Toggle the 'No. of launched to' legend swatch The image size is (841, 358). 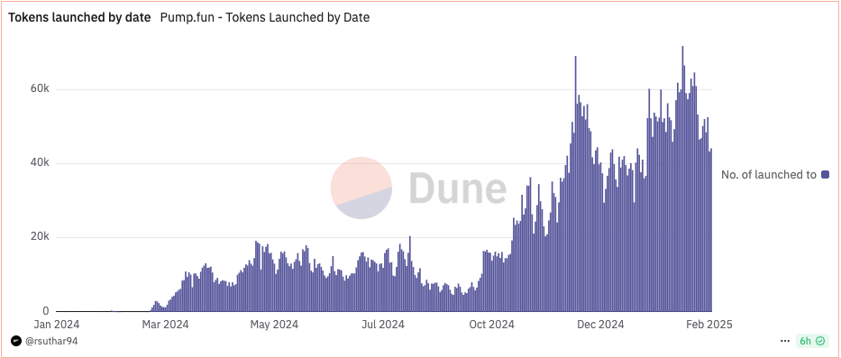tap(825, 174)
